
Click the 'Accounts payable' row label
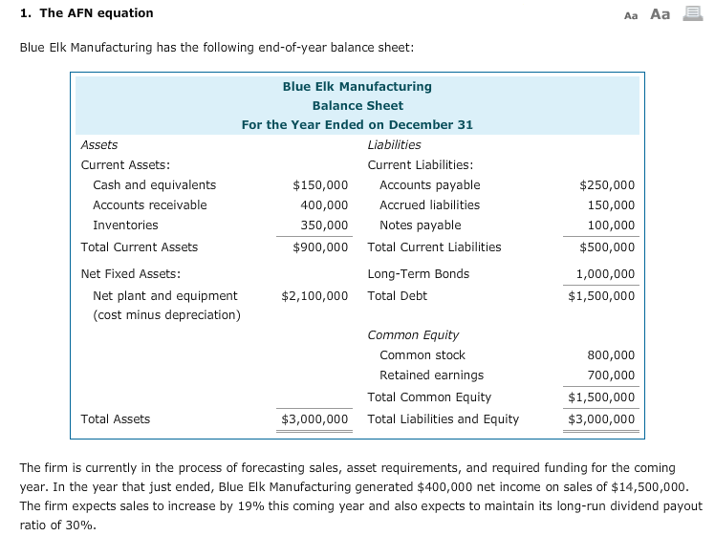point(430,185)
